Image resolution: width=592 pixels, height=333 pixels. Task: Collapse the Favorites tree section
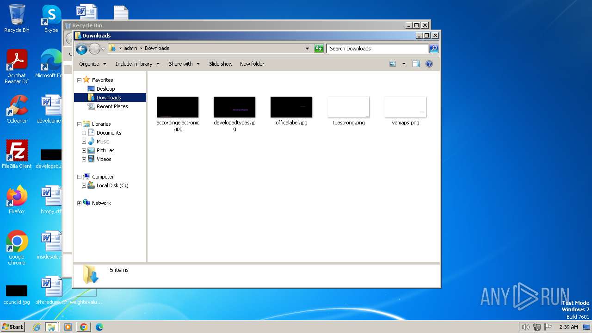tap(79, 80)
